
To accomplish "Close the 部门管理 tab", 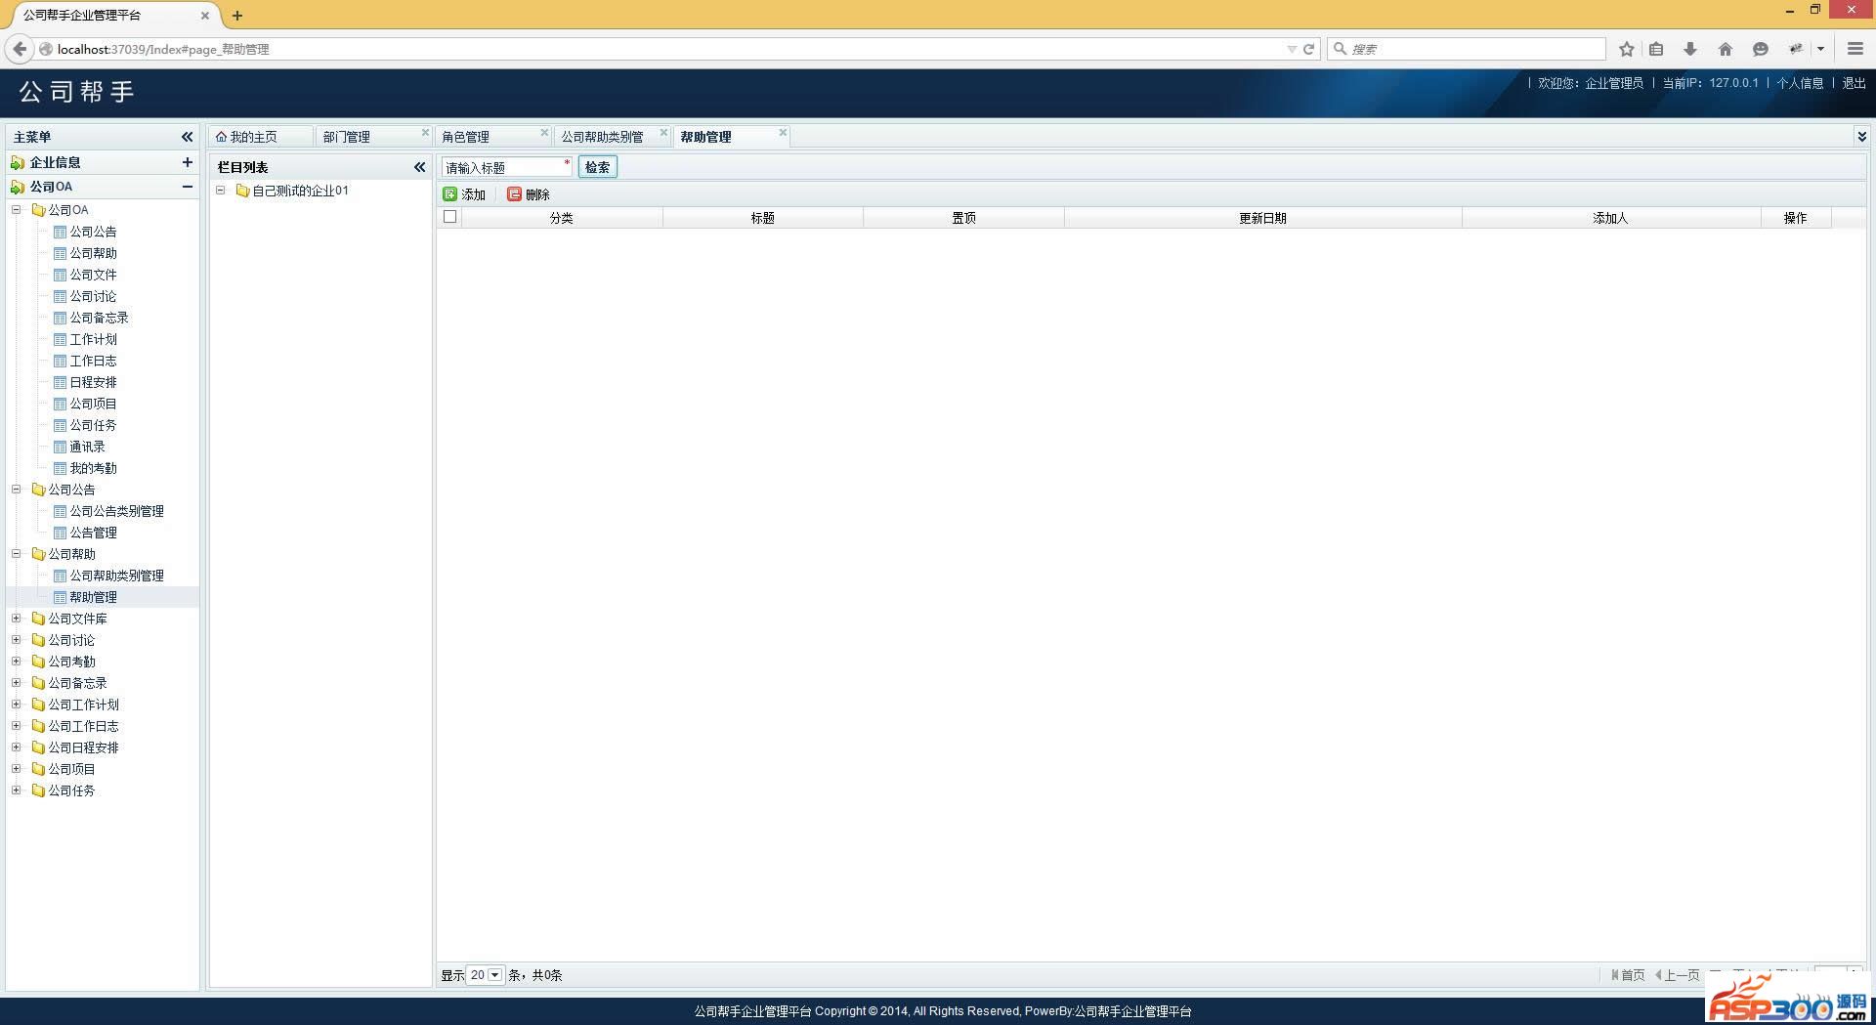I will click(425, 132).
